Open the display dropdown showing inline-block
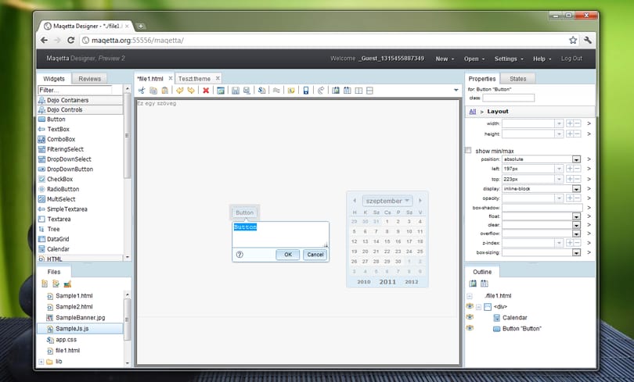Image resolution: width=634 pixels, height=382 pixels. [576, 189]
